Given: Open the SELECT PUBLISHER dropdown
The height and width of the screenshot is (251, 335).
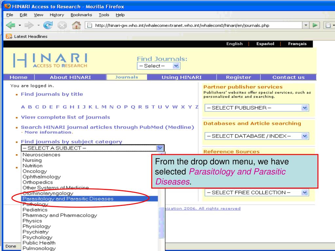Looking at the screenshot, I should [x=256, y=108].
